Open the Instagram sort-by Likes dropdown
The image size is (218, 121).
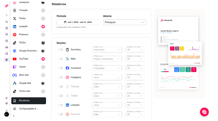[107, 78]
